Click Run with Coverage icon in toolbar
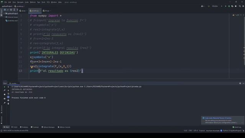 (x=232, y=6)
